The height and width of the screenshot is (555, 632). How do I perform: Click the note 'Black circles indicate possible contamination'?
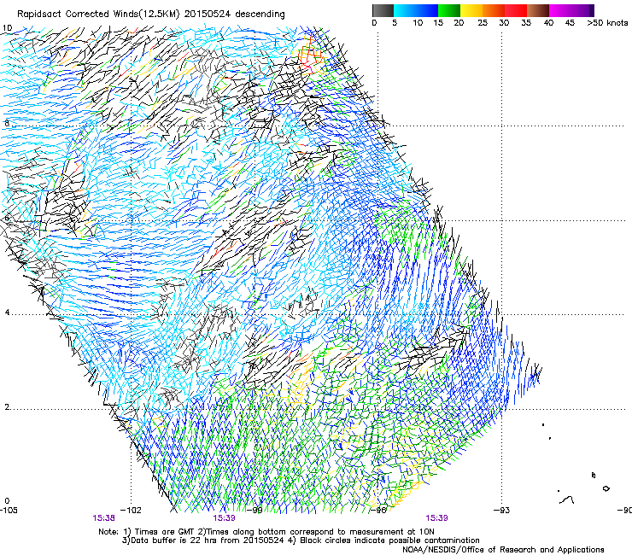coord(389,540)
